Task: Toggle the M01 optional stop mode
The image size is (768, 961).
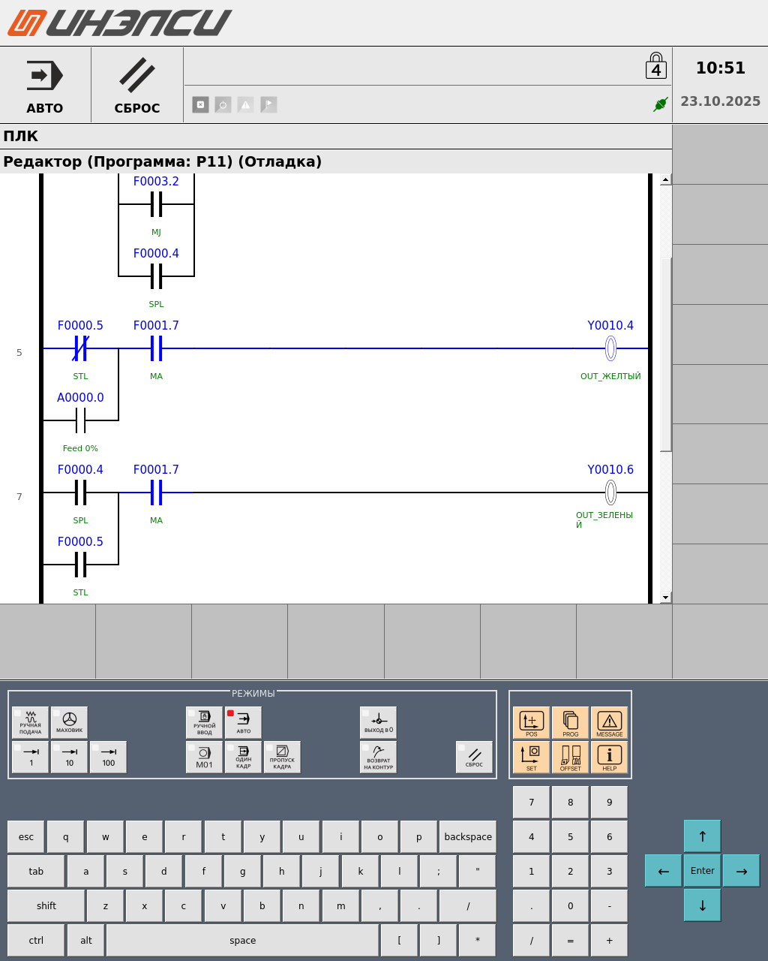Action: (x=205, y=757)
